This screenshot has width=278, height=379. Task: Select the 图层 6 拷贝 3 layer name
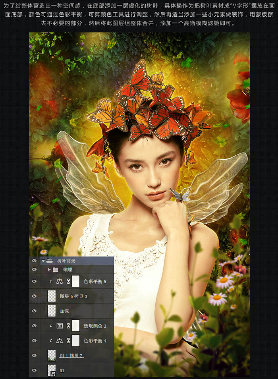(73, 296)
